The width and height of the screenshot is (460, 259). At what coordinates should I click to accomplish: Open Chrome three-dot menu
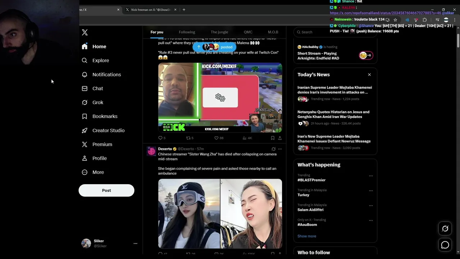(454, 20)
